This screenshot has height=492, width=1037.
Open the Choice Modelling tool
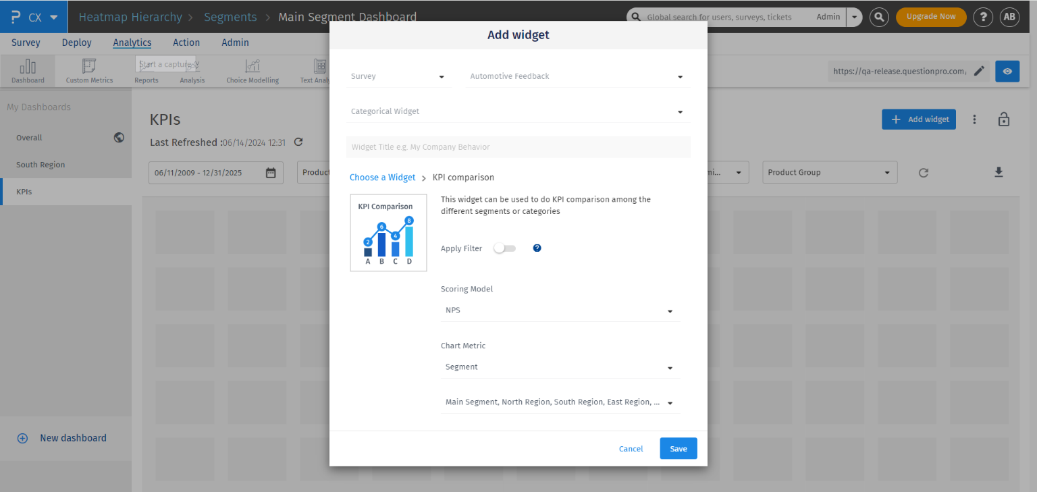(252, 70)
